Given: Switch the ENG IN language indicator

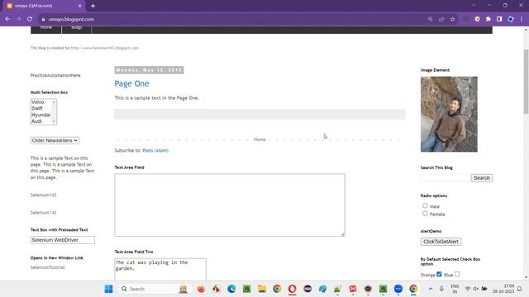Looking at the screenshot, I should [x=455, y=289].
